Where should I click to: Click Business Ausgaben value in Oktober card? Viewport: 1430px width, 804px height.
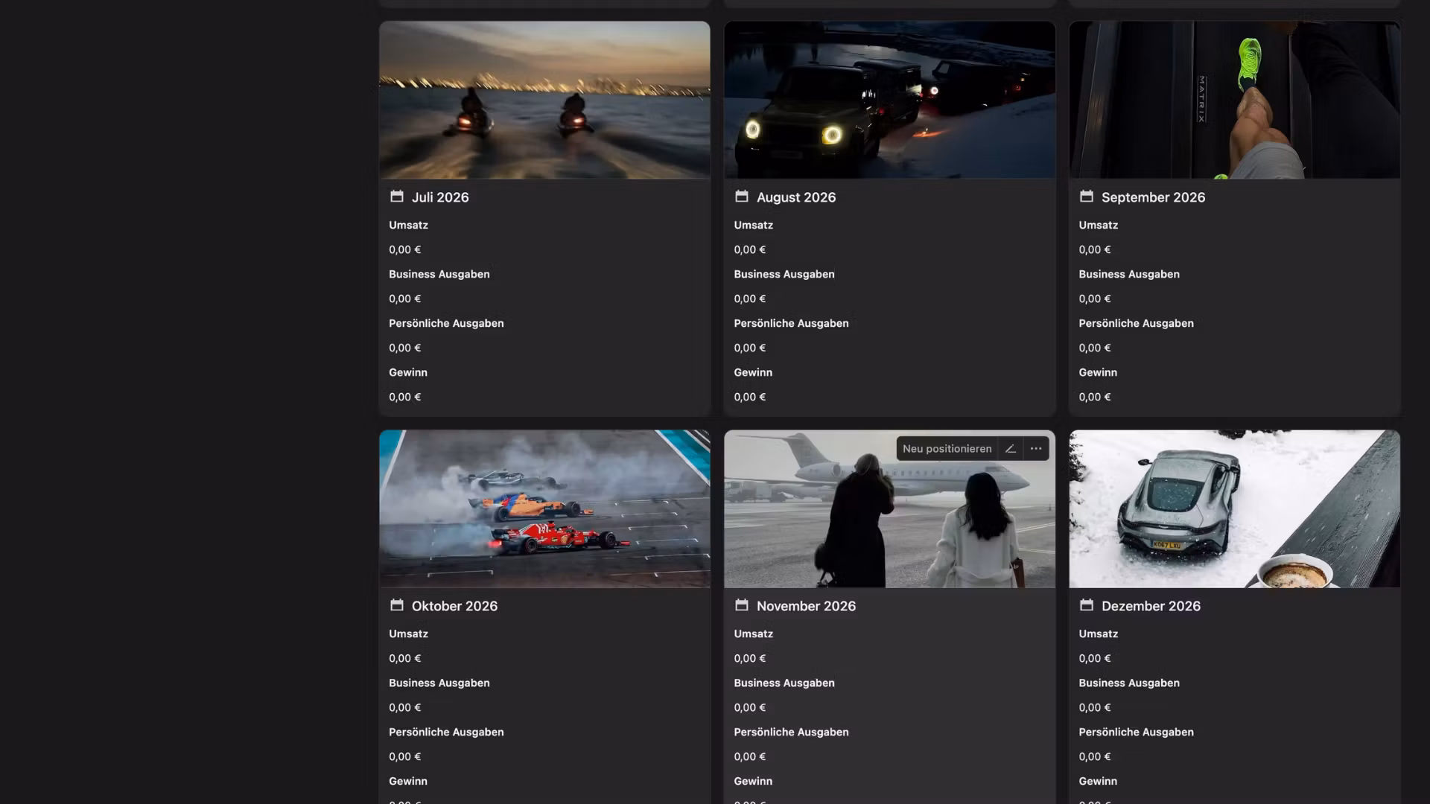tap(404, 707)
